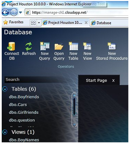Click the Quick Tabs grid icon
Screen dimensions: 129x143
[33, 23]
